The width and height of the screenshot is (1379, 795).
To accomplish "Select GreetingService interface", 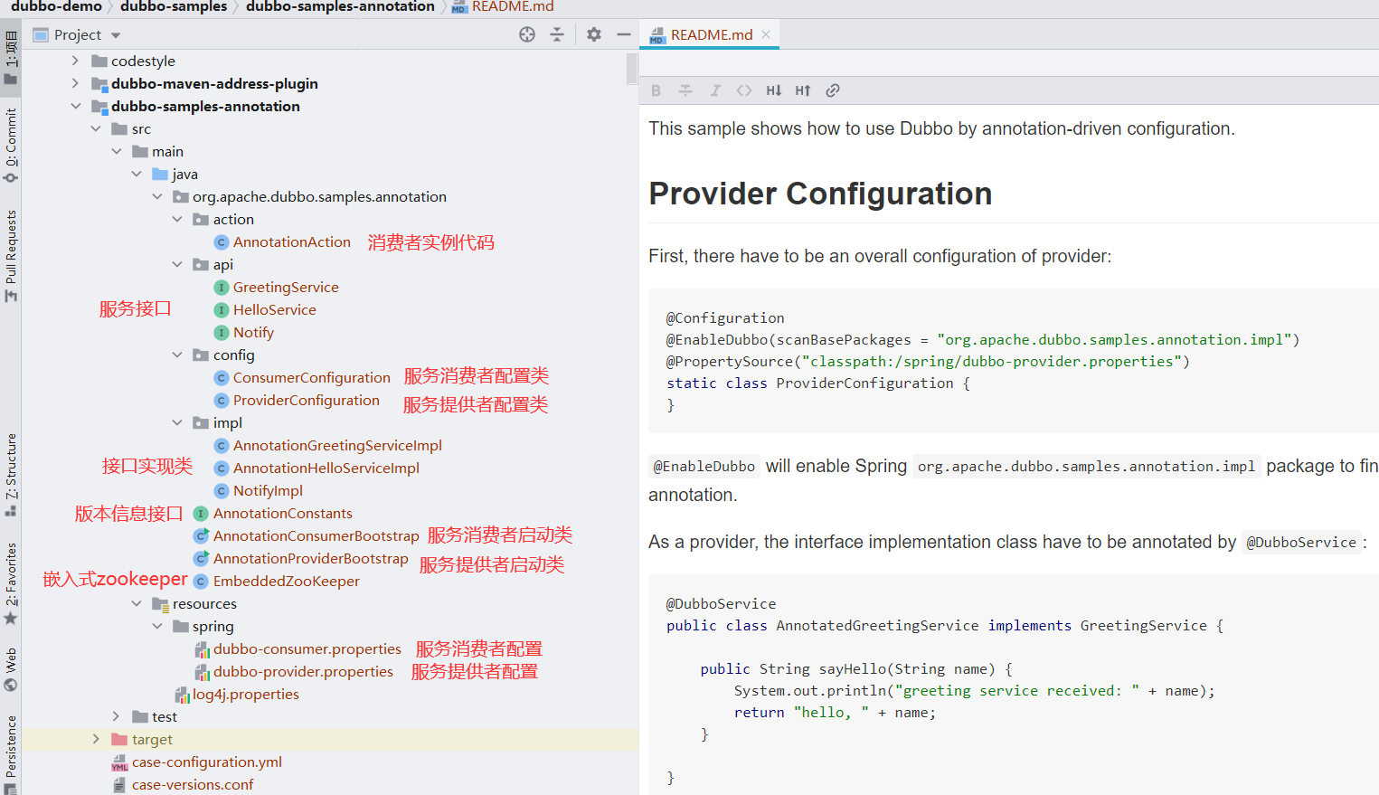I will [286, 287].
